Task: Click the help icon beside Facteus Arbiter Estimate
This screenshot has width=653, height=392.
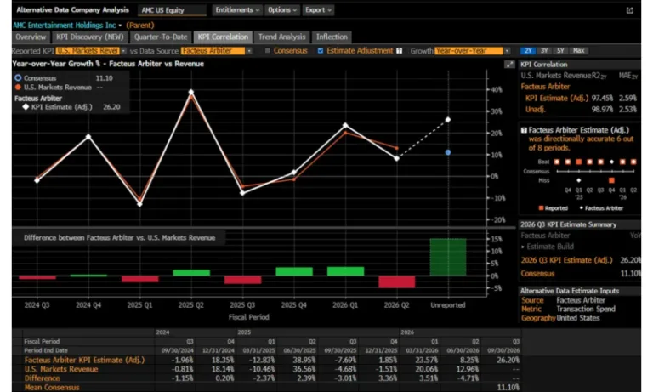Action: point(524,130)
